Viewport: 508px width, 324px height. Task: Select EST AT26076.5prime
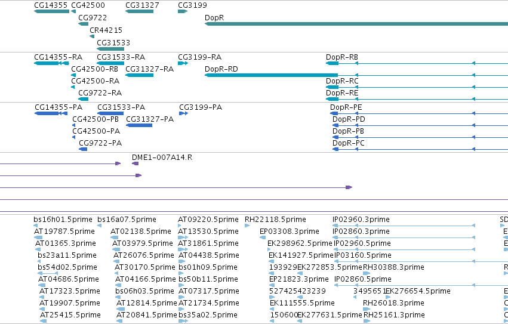[116, 262]
